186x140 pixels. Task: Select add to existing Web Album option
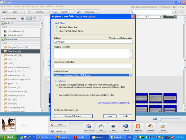[x=57, y=31]
